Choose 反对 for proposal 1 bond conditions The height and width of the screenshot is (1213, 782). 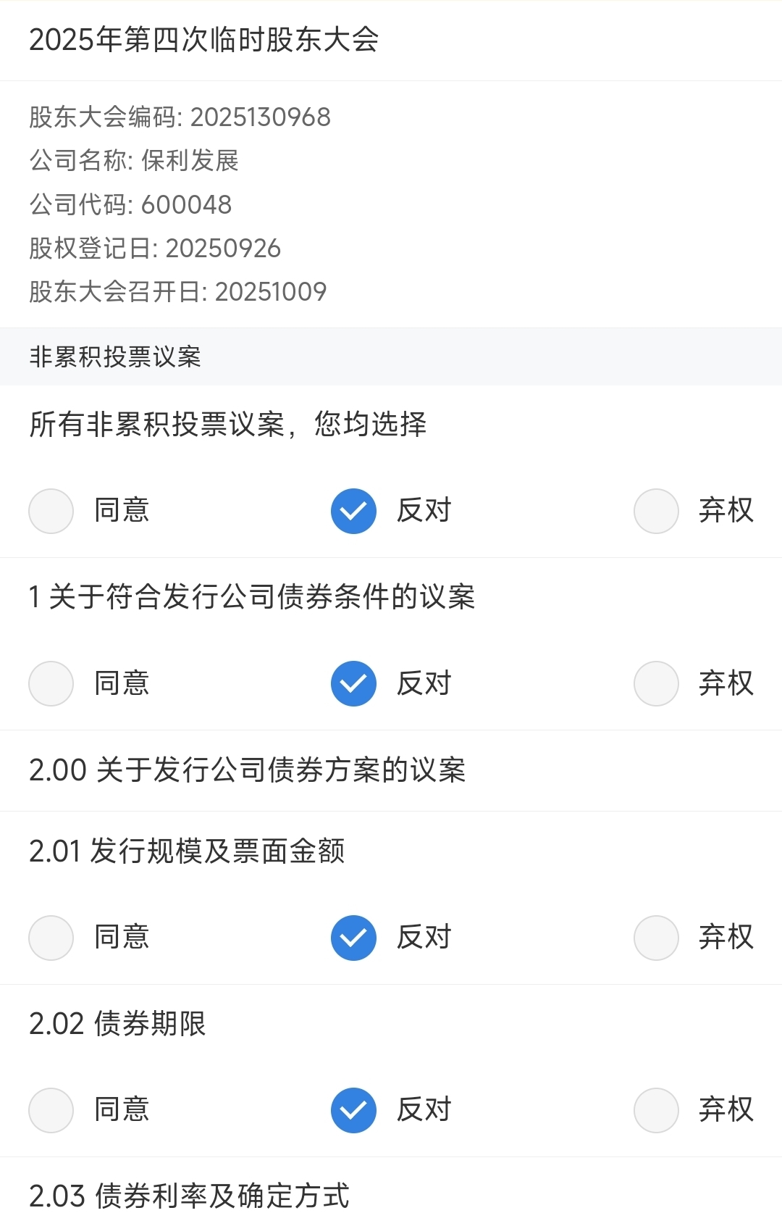pyautogui.click(x=353, y=683)
